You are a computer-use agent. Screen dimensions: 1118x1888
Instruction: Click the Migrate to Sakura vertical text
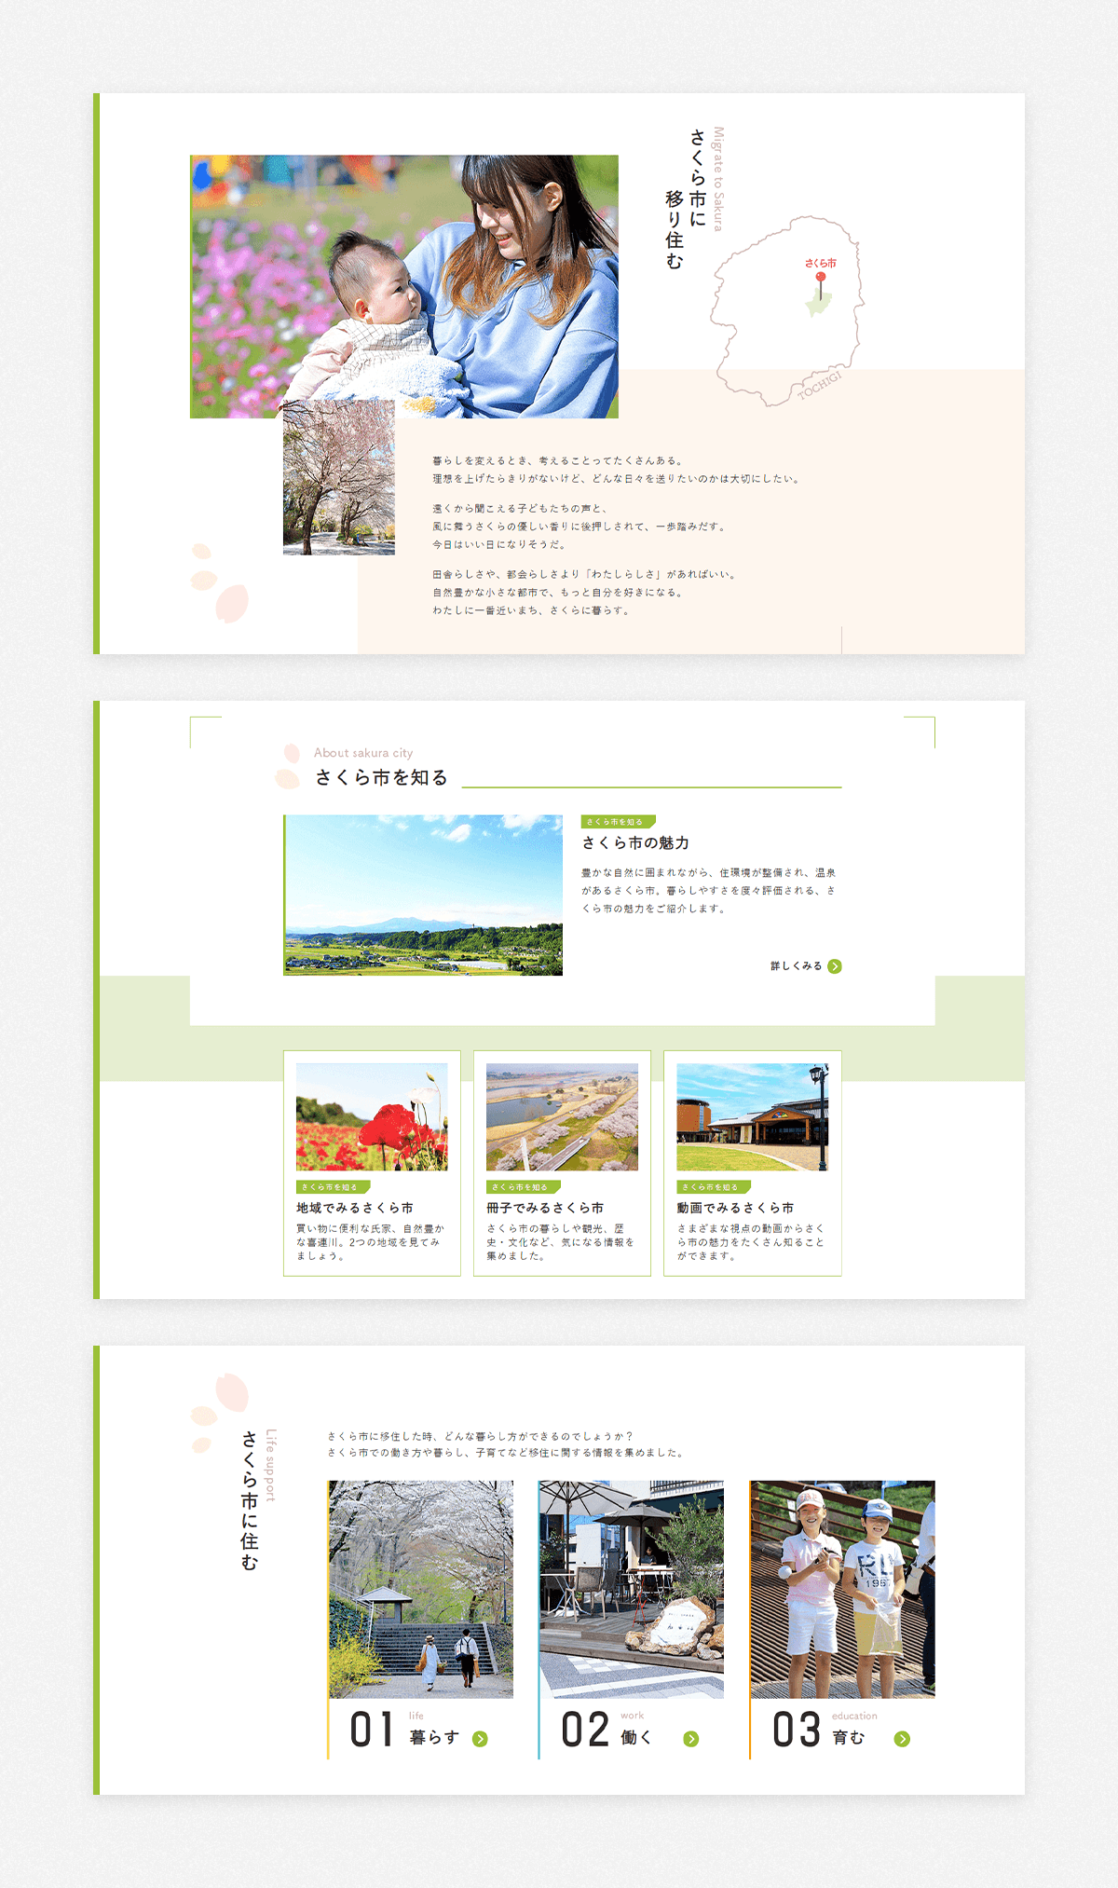(718, 179)
